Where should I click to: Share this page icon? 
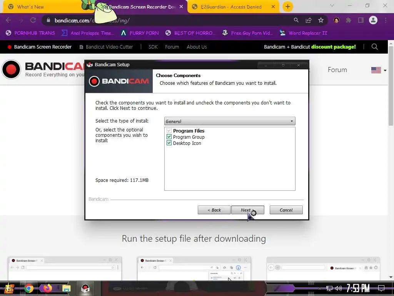pyautogui.click(x=309, y=20)
